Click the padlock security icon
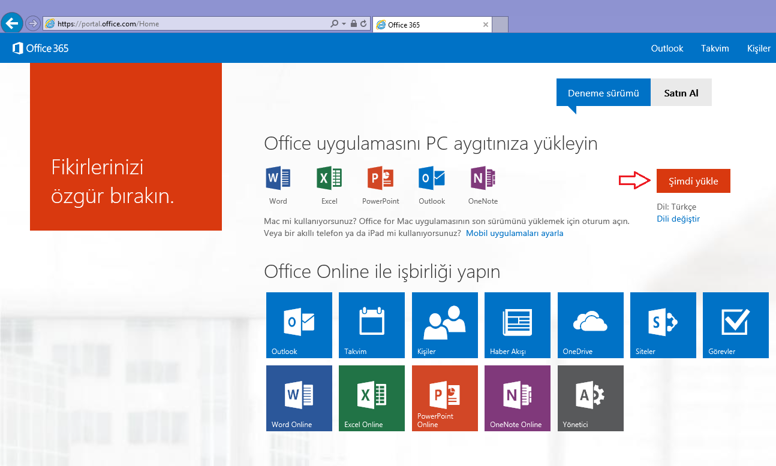Image resolution: width=776 pixels, height=466 pixels. pyautogui.click(x=354, y=24)
